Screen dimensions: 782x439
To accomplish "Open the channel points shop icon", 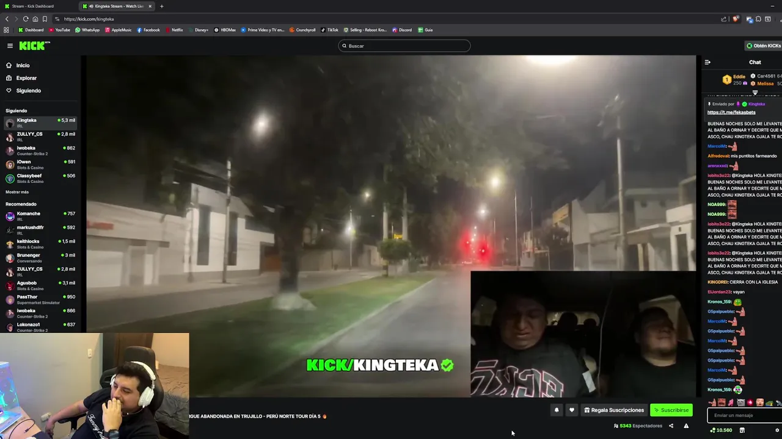I will (x=742, y=430).
